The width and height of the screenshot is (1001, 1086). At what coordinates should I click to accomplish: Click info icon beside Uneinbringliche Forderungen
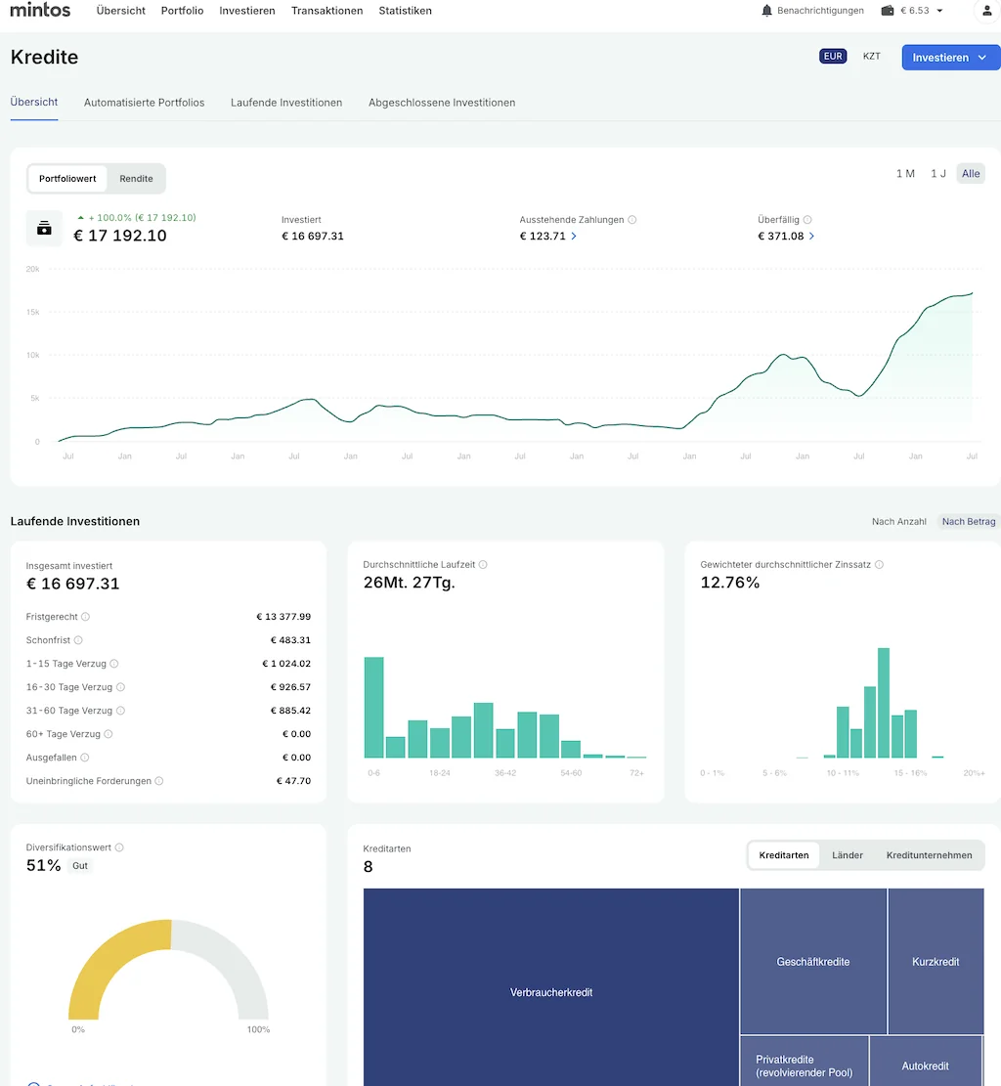[x=159, y=781]
